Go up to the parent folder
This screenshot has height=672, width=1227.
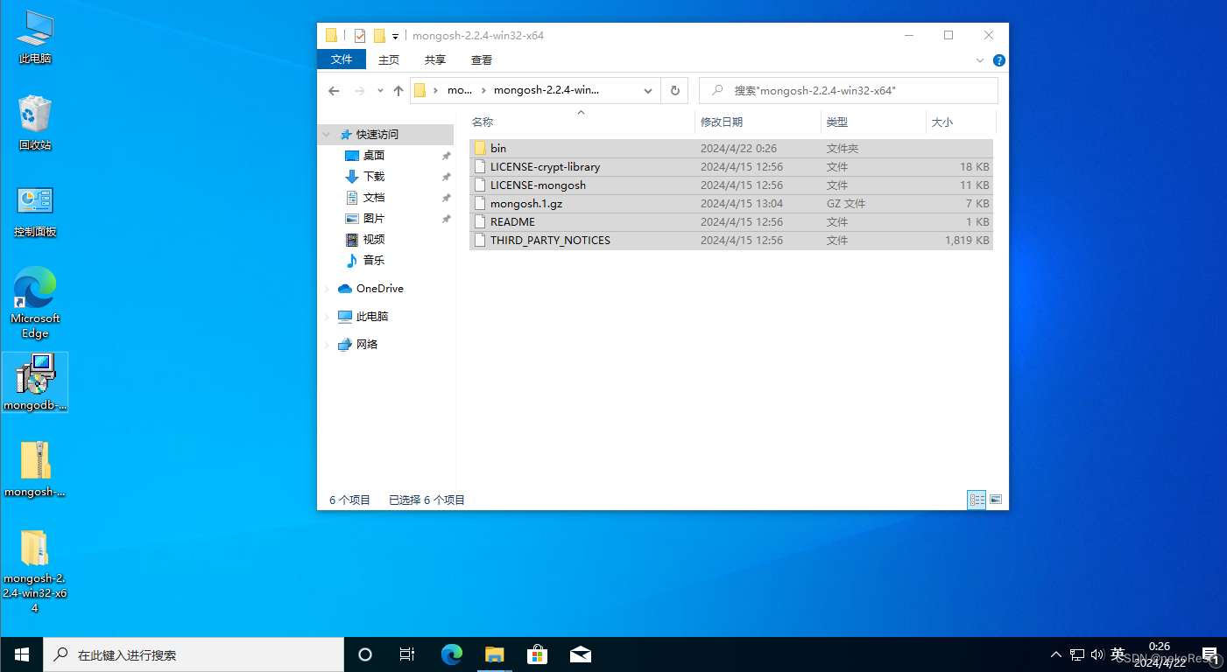398,91
